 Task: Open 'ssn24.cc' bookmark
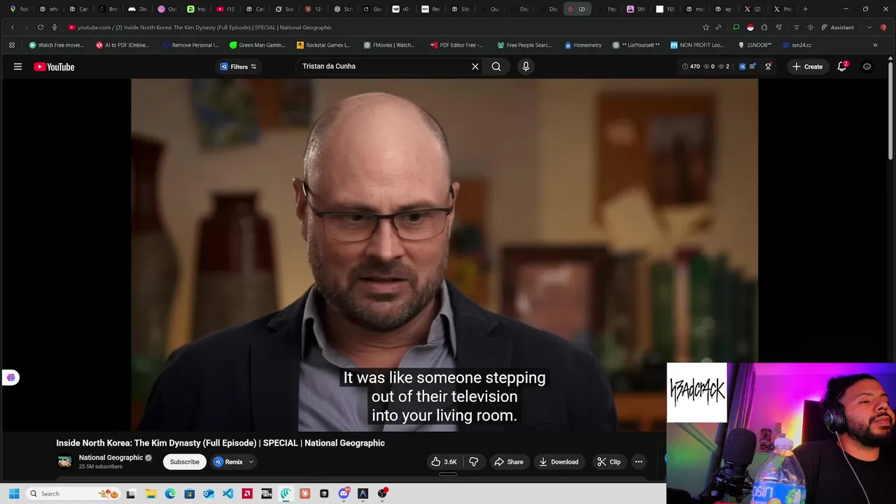[x=797, y=45]
